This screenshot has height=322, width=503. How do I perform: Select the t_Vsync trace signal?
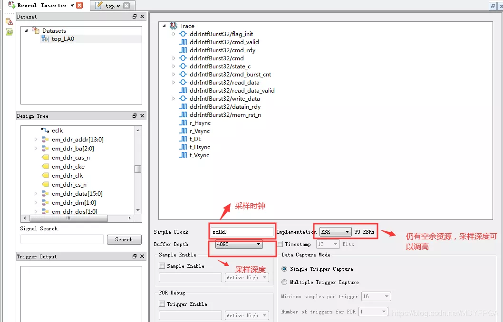point(199,155)
